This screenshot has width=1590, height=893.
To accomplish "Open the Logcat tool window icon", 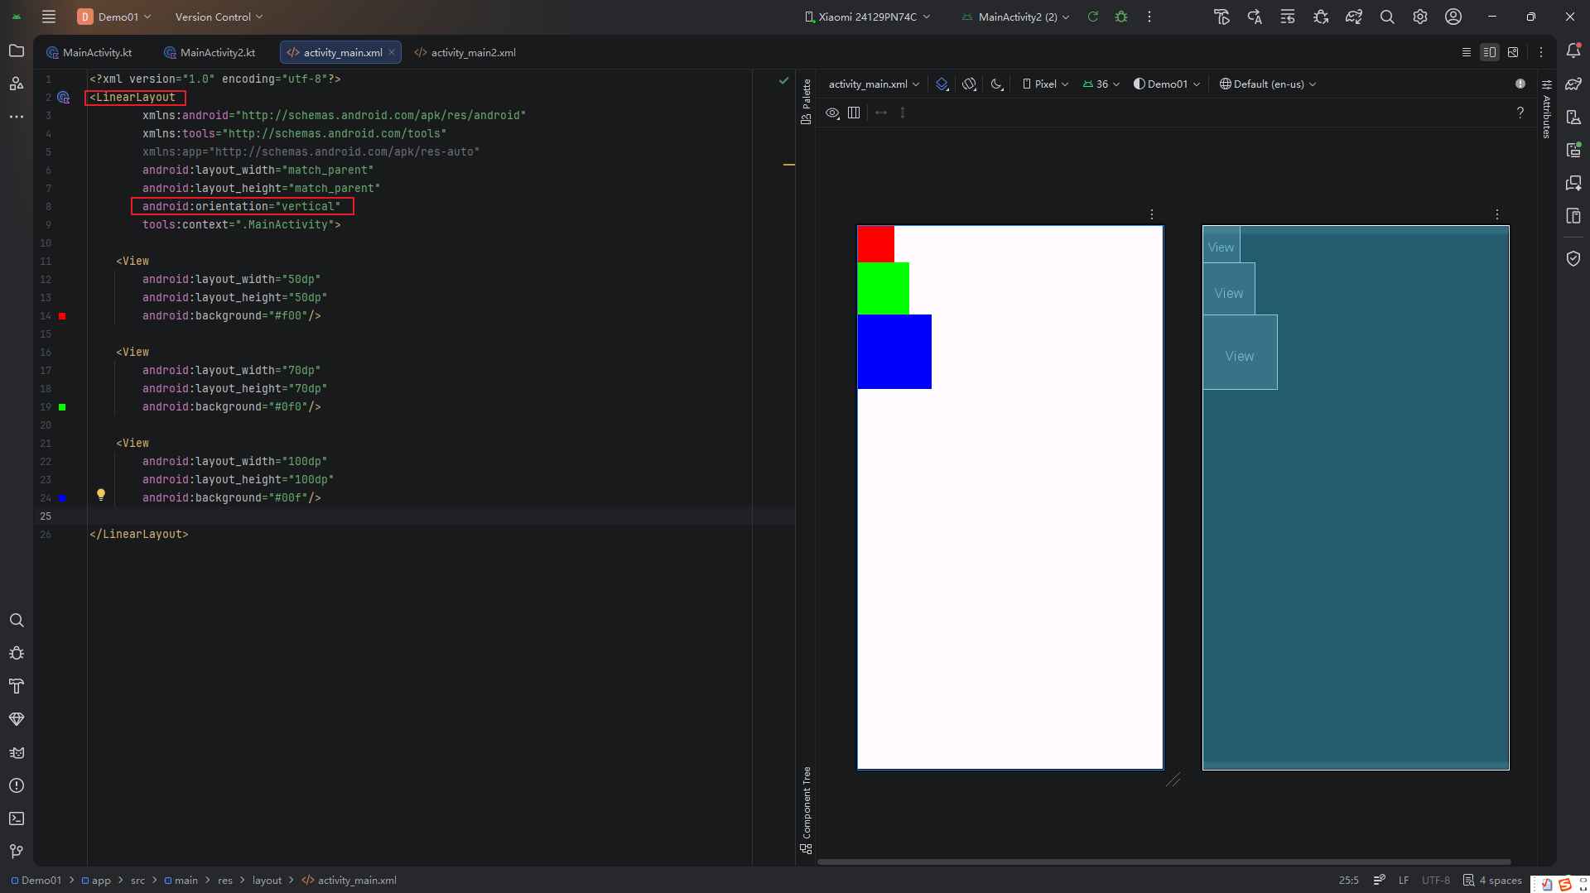I will pyautogui.click(x=17, y=752).
